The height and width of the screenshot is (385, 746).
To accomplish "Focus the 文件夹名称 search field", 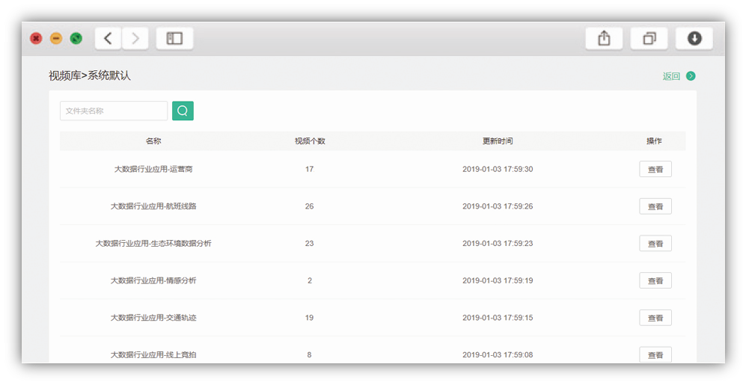I will click(114, 111).
